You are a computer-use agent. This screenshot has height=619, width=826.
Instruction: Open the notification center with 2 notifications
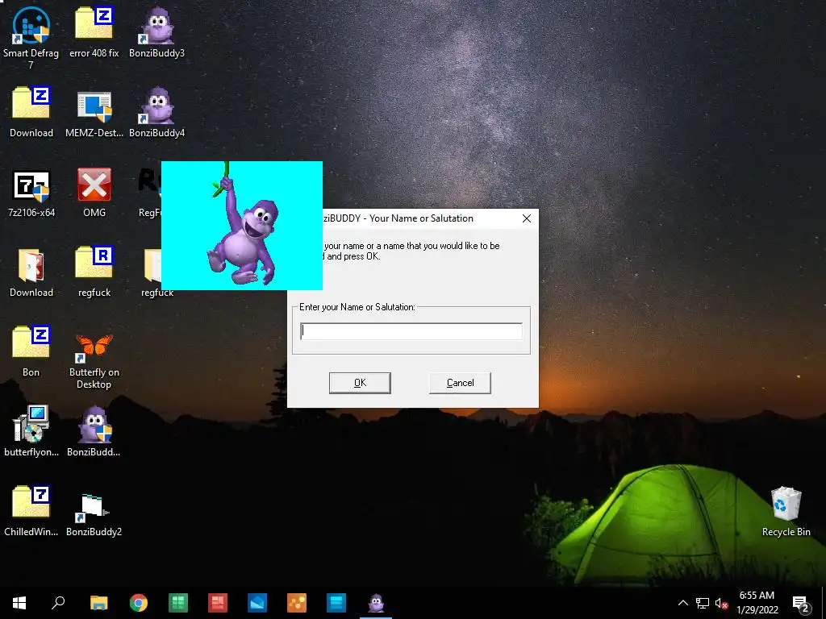pos(800,603)
